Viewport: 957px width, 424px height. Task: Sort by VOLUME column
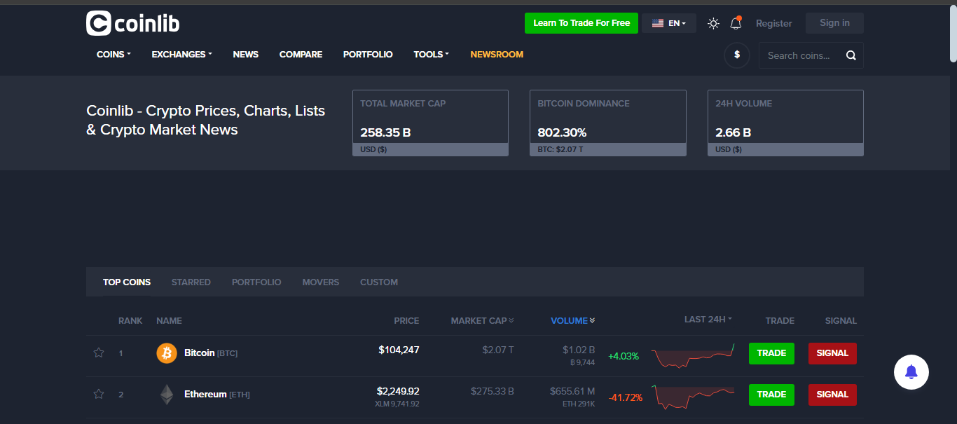[x=573, y=320]
